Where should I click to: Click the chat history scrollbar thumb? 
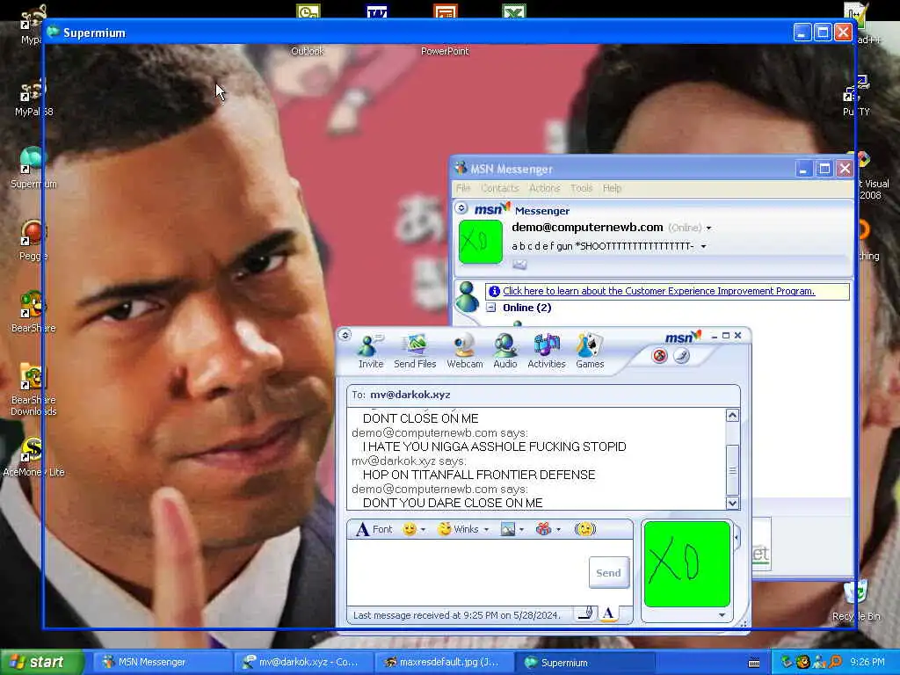[x=732, y=469]
